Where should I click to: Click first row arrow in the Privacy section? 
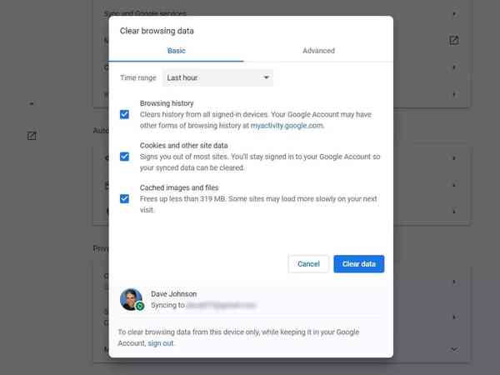(x=453, y=282)
